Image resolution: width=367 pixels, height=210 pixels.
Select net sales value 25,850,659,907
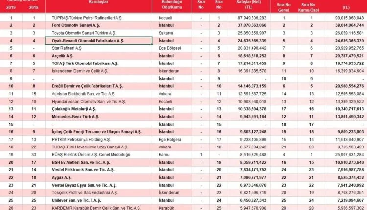(x=252, y=33)
